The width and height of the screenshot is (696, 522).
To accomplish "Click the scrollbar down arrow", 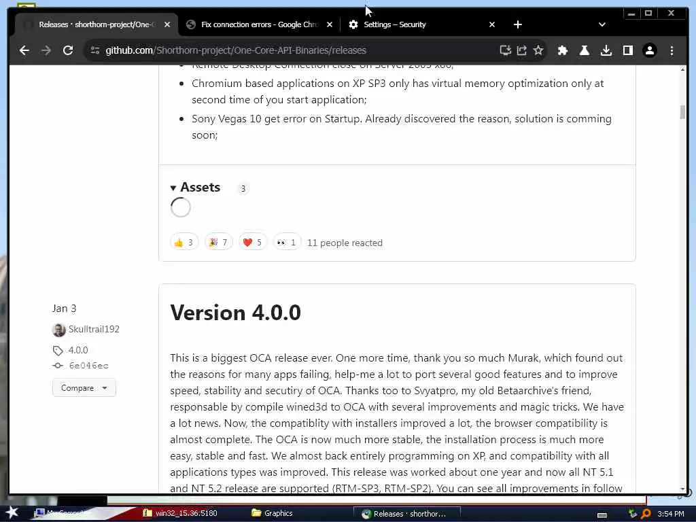I will [682, 489].
